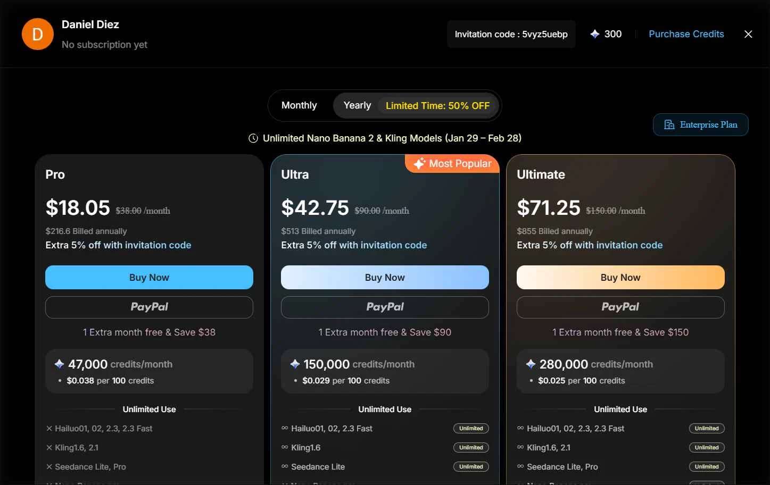Click "1 Extra month free & Save $150"
Screen dimensions: 770x485
(620, 332)
